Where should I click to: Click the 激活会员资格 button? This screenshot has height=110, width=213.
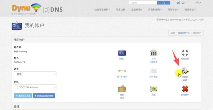tap(23, 96)
